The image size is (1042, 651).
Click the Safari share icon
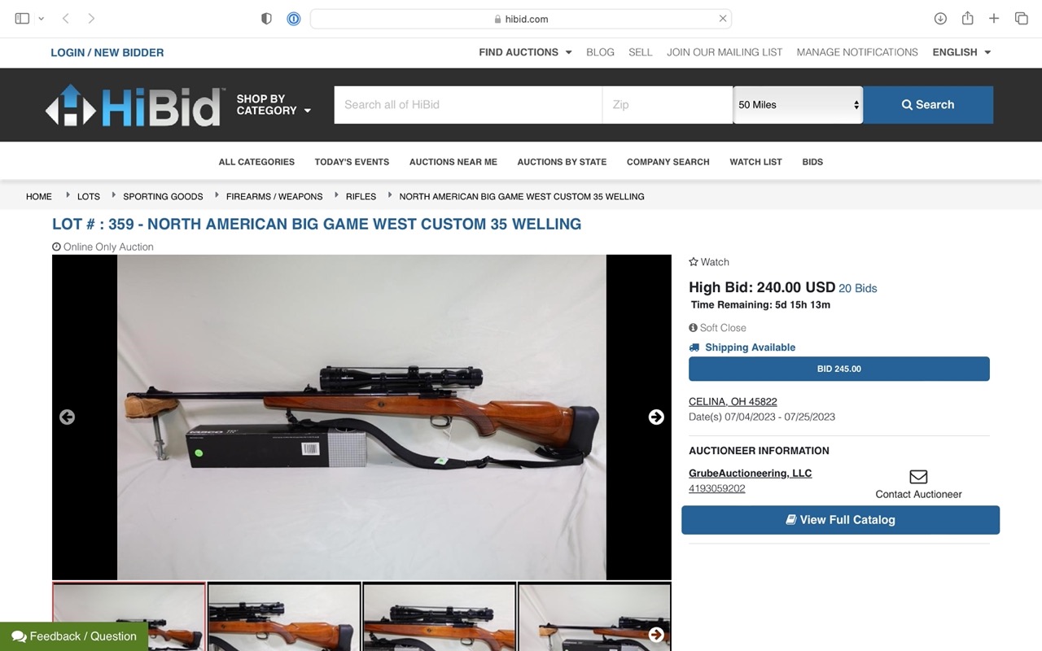pyautogui.click(x=967, y=18)
